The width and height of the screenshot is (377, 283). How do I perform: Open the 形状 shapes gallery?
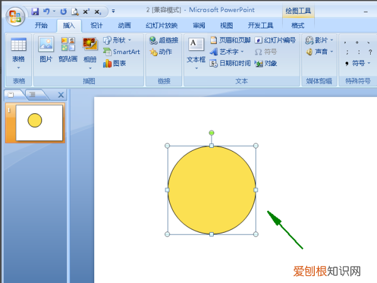[117, 40]
